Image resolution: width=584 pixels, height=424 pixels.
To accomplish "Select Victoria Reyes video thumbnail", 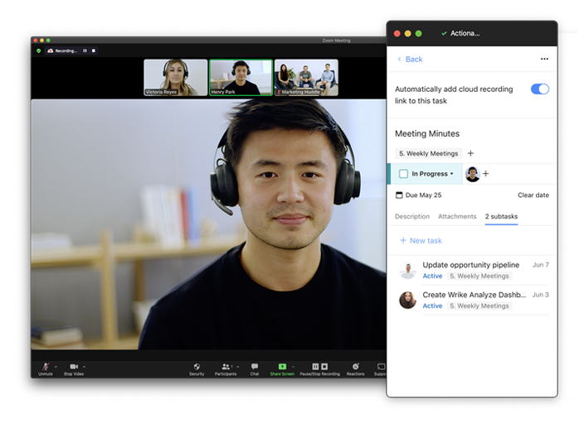I will click(175, 77).
